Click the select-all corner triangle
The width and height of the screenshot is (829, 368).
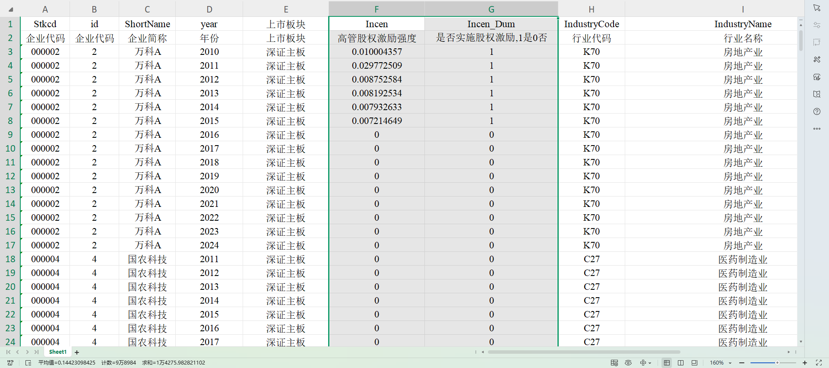(10, 9)
